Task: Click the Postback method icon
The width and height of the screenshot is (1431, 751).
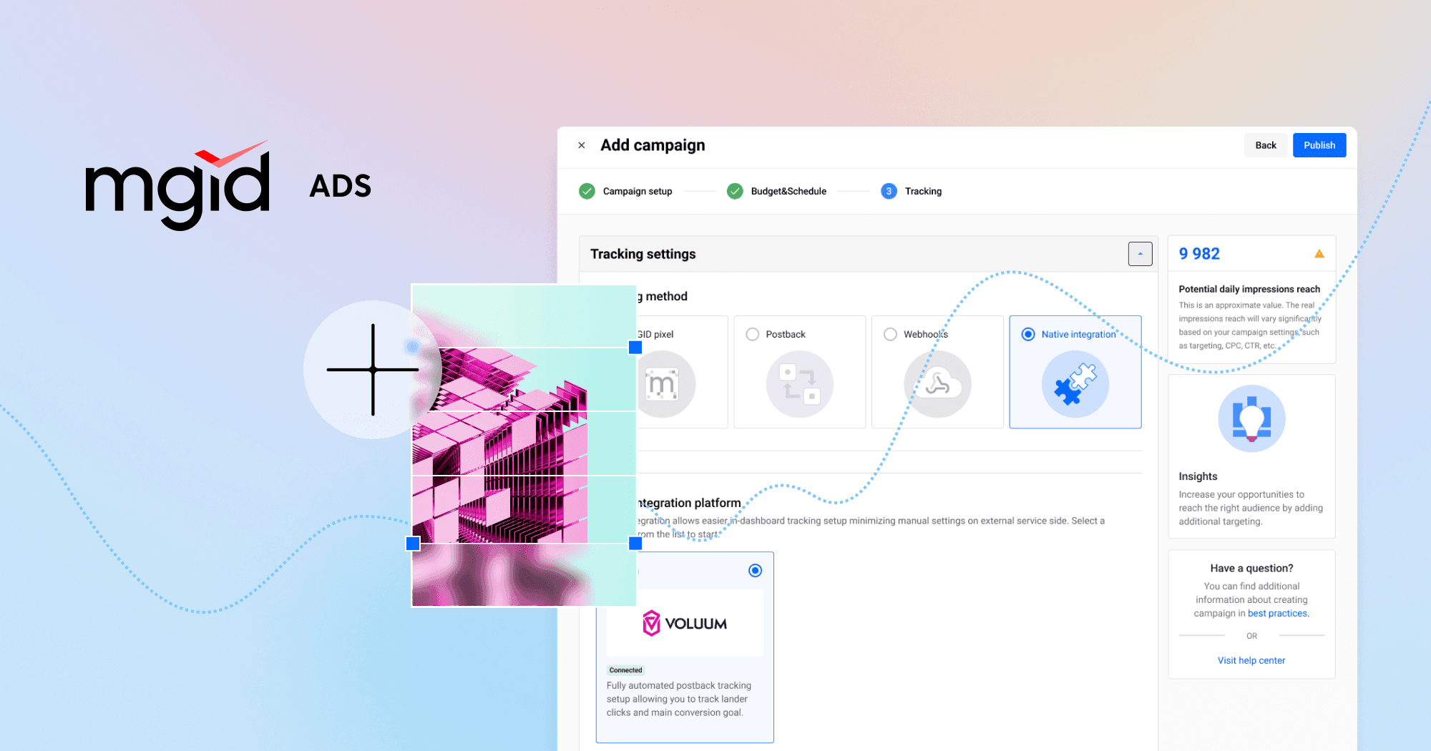Action: pyautogui.click(x=799, y=384)
